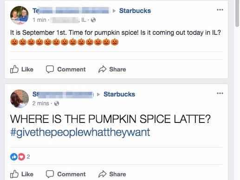The height and width of the screenshot is (180, 240).
Task: Open profile picture of the second poster
Action: click(x=19, y=99)
